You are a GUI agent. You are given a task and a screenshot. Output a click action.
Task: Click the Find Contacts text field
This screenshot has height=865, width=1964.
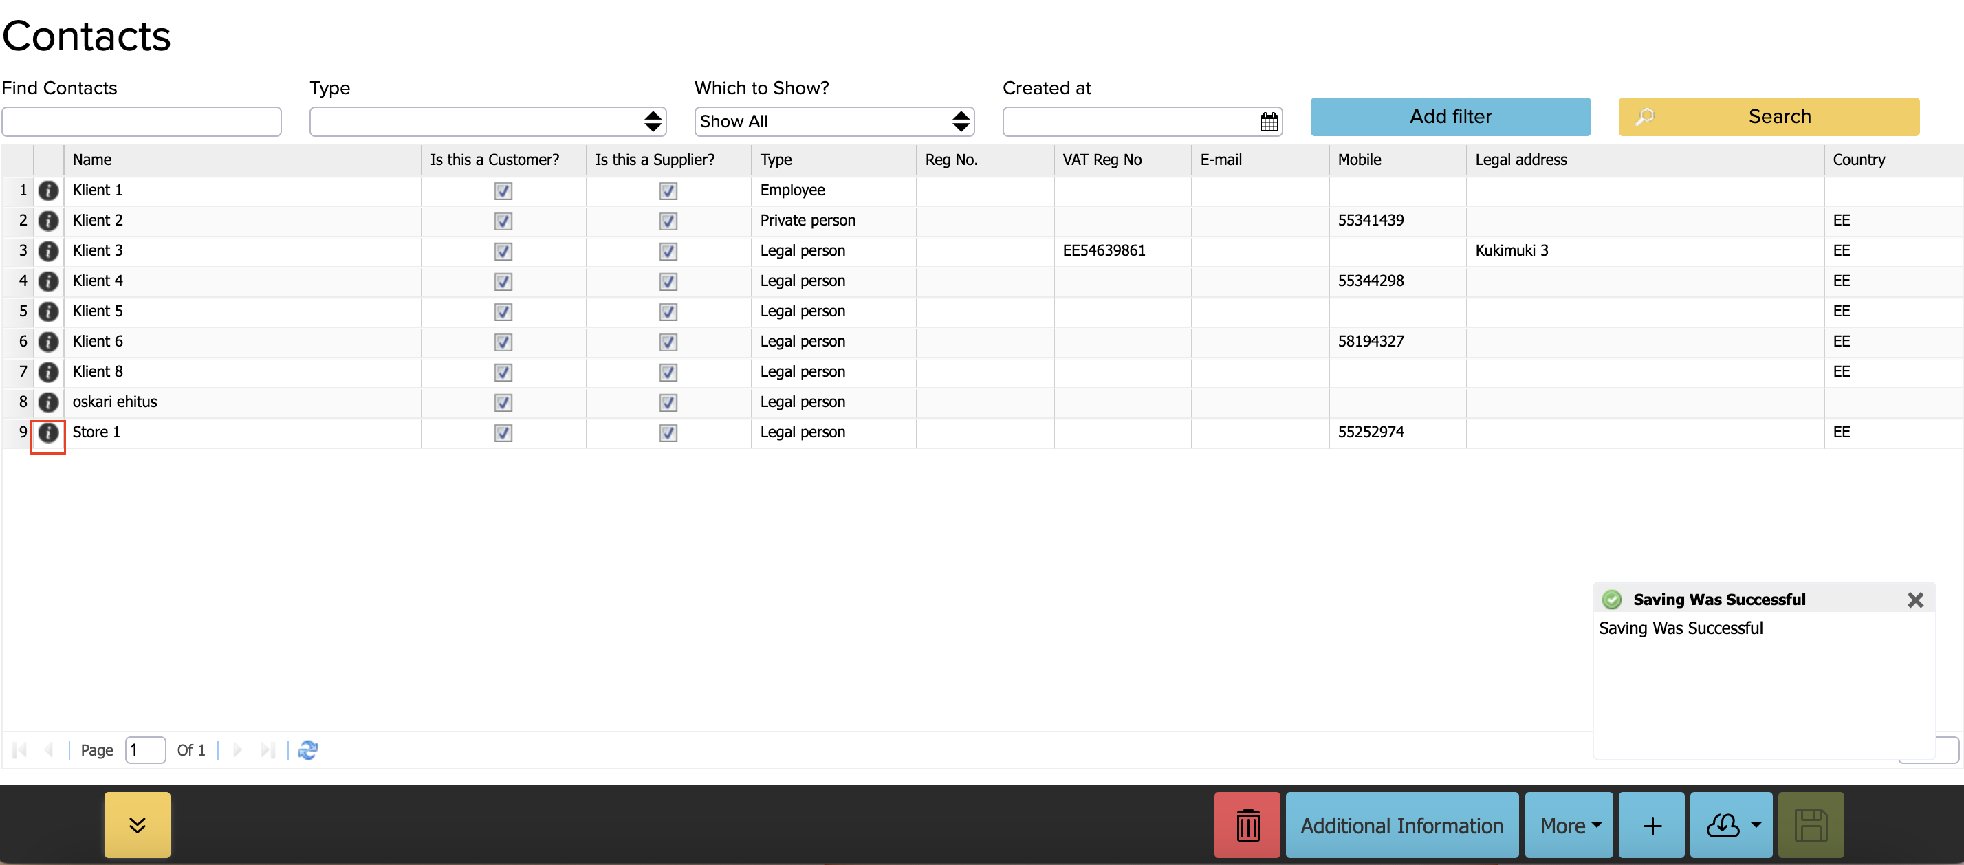coord(141,122)
